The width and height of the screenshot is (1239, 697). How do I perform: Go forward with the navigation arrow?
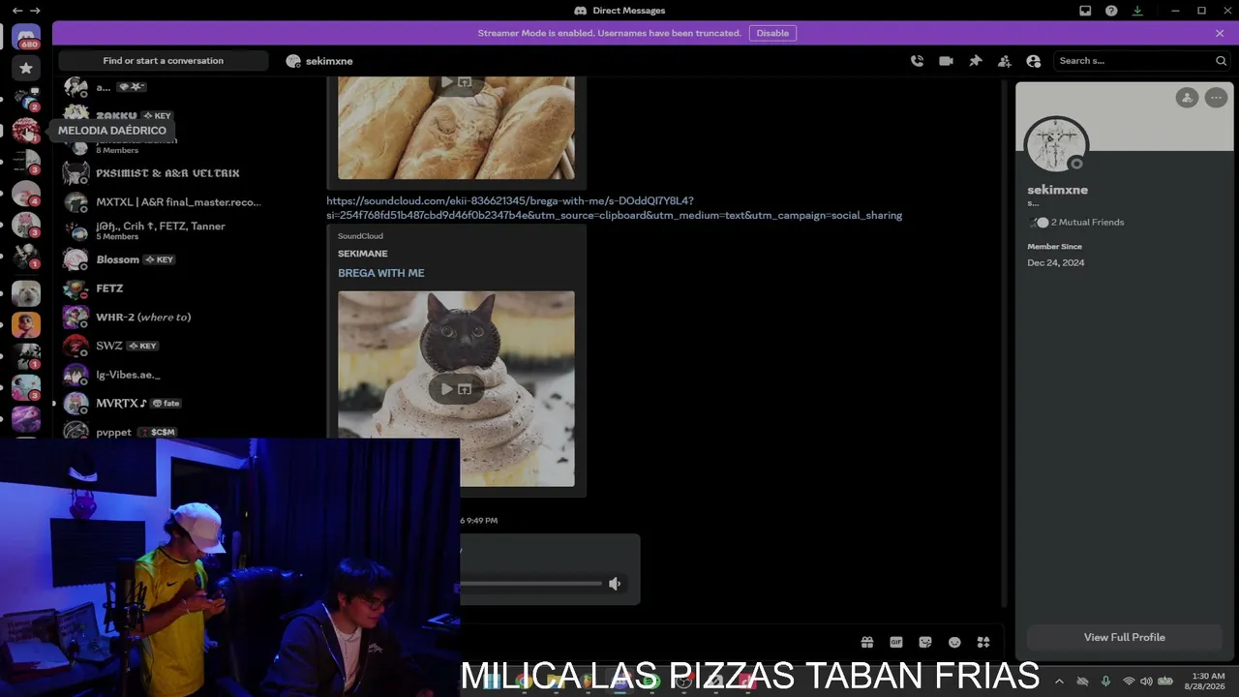pyautogui.click(x=35, y=11)
